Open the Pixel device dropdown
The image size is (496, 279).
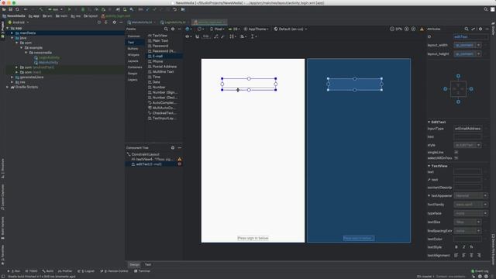click(x=217, y=29)
